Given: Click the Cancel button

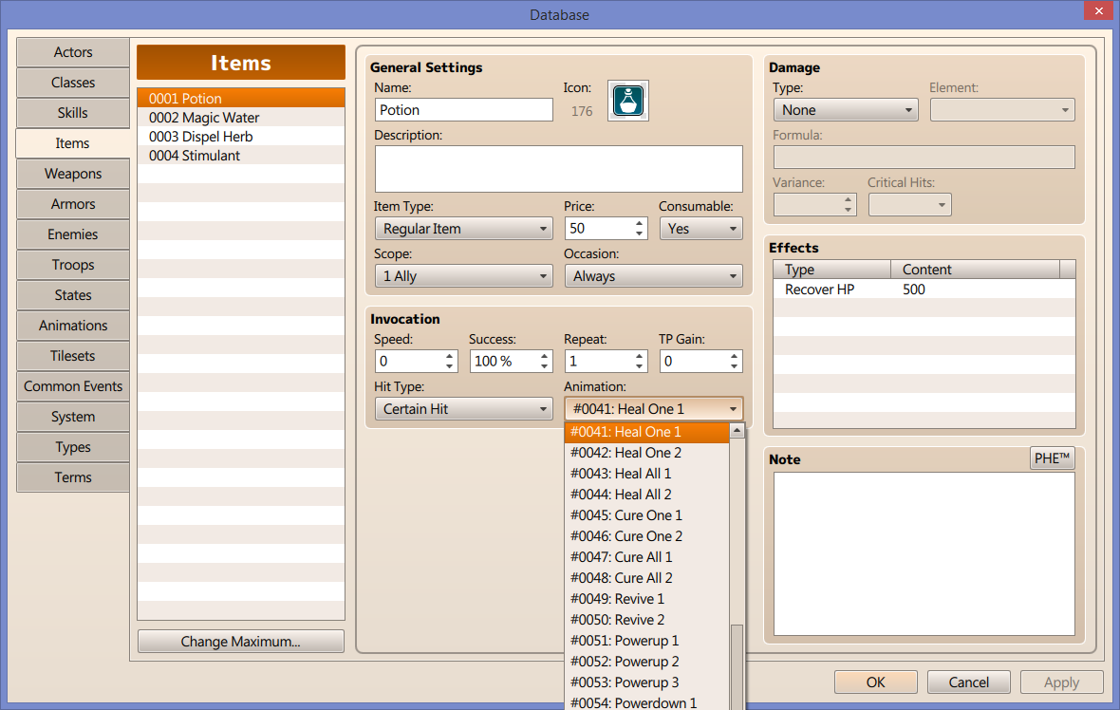Looking at the screenshot, I should pyautogui.click(x=968, y=682).
